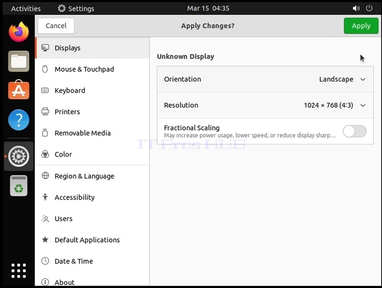
Task: Cancel the display changes
Action: (x=56, y=26)
